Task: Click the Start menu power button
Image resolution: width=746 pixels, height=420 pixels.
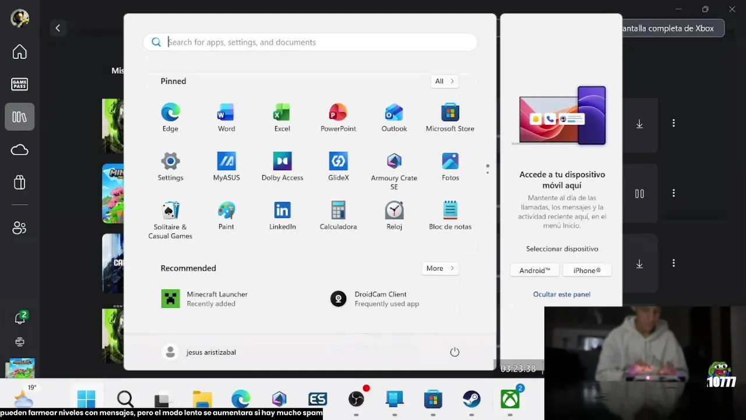Action: pos(455,352)
